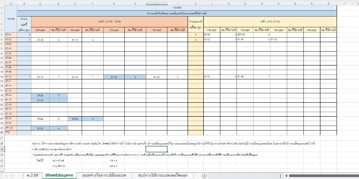Image resolution: width=359 pixels, height=179 pixels.
Task: Click the blue merged title cell in row 2
Action: click(177, 13)
